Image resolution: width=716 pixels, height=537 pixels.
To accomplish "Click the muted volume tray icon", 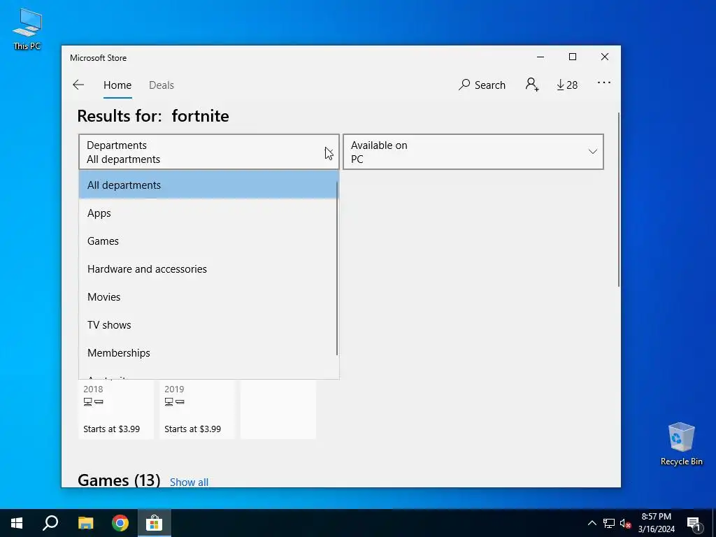I will click(x=626, y=523).
